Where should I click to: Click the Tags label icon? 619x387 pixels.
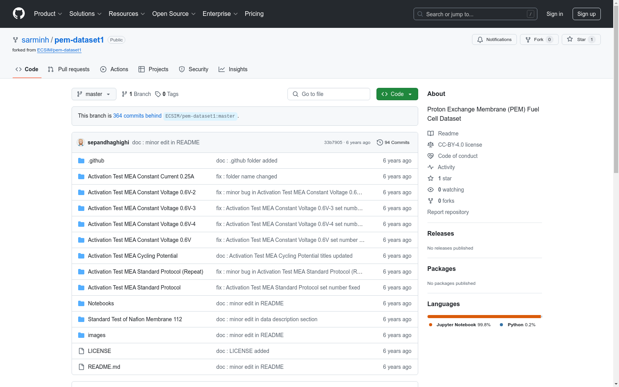158,94
